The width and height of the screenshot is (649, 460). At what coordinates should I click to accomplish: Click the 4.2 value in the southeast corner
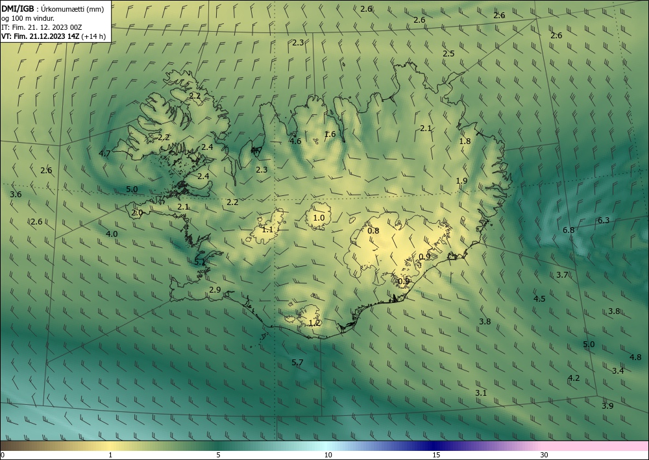pyautogui.click(x=574, y=378)
